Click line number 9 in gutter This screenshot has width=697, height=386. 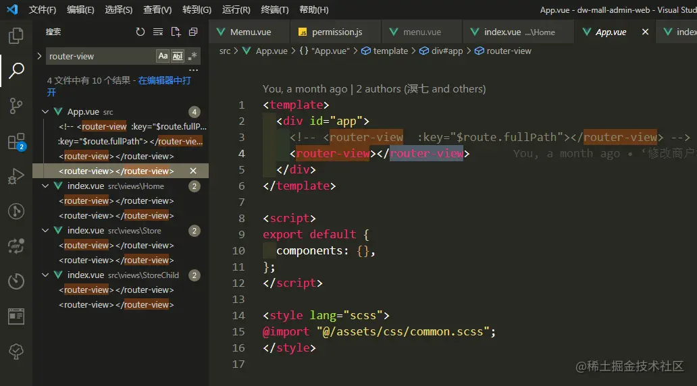(x=241, y=235)
